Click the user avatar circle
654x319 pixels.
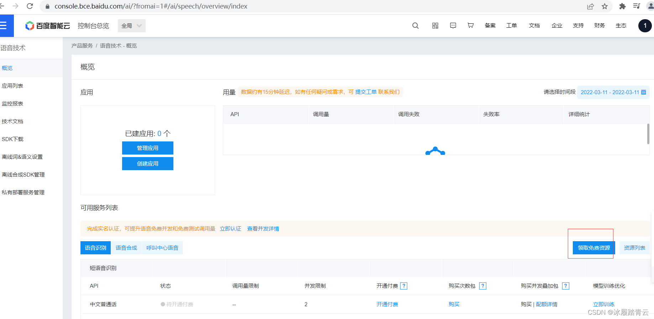[645, 26]
